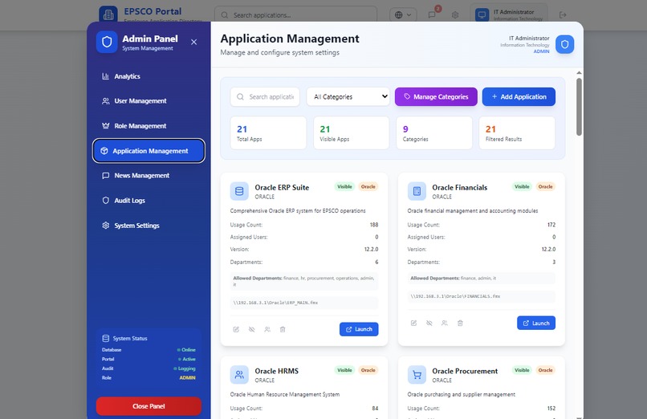647x419 pixels.
Task: Click Add Application button
Action: (x=519, y=97)
